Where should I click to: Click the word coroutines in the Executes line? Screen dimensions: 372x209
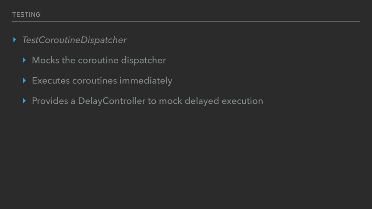(x=95, y=81)
